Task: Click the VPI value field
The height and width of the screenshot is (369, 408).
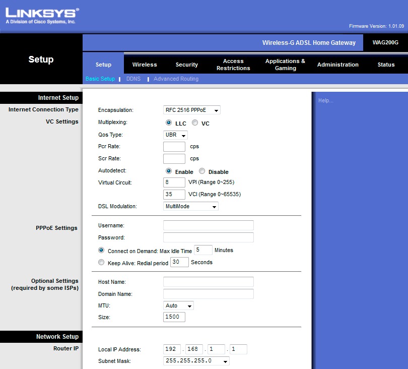Action: click(x=174, y=182)
